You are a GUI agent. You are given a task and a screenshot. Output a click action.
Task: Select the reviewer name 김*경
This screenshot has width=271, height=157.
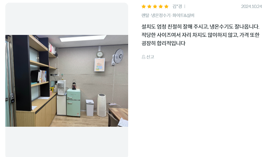(177, 6)
